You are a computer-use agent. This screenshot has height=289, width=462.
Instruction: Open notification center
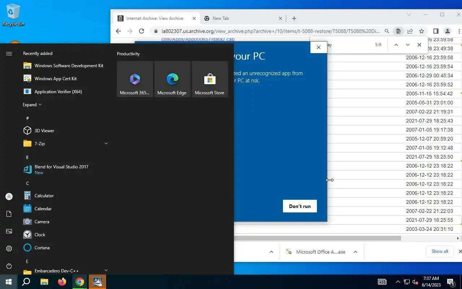click(x=451, y=282)
